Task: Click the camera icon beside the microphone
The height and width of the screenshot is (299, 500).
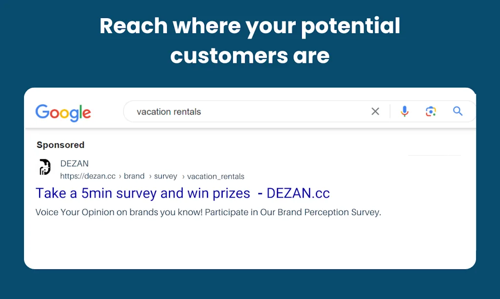Action: pos(431,111)
